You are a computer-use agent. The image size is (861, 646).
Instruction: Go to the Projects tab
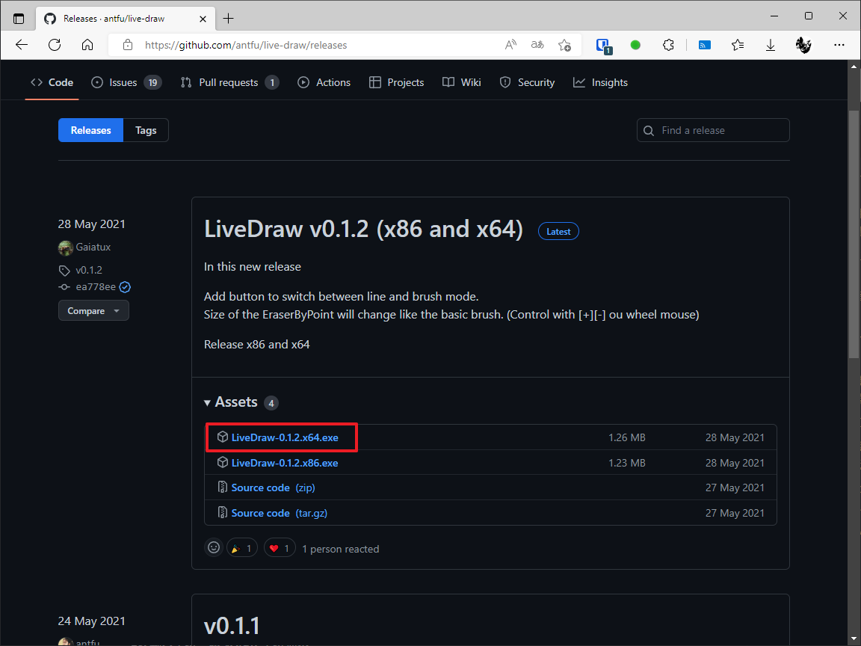click(x=396, y=82)
